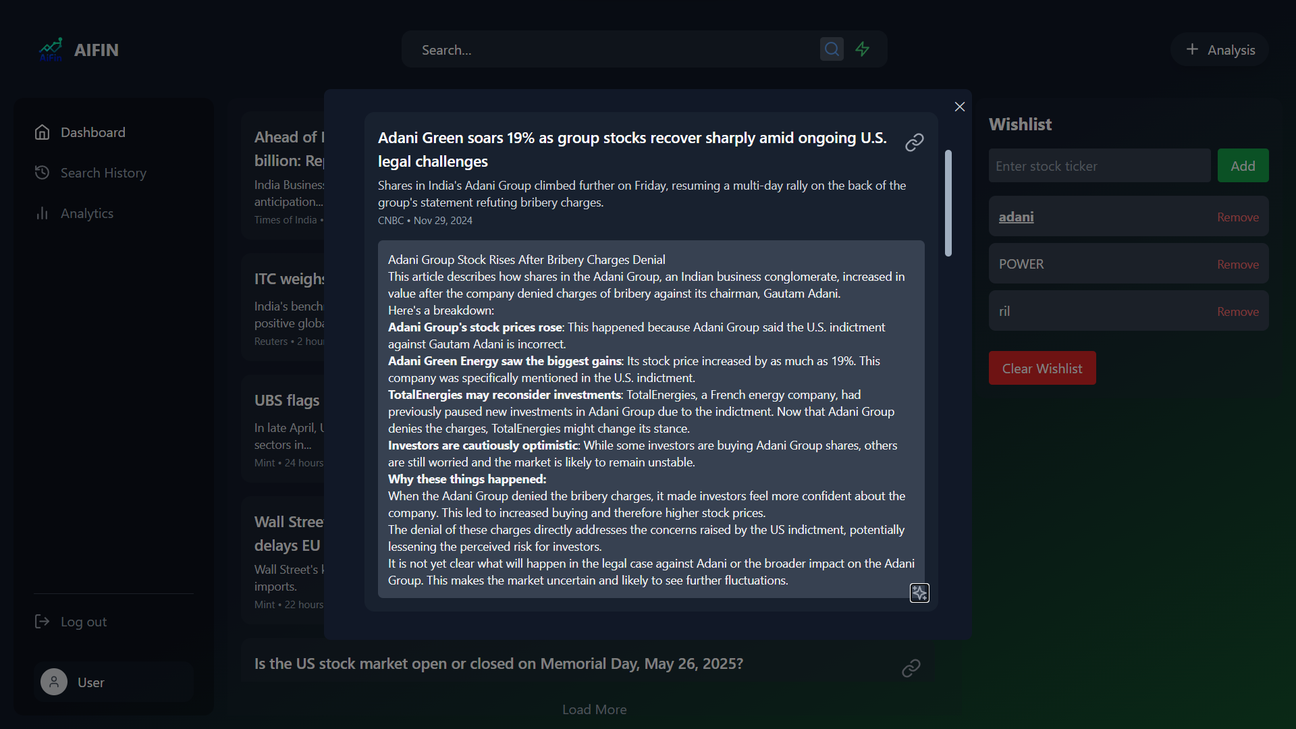Click the search magnifier icon

point(832,49)
